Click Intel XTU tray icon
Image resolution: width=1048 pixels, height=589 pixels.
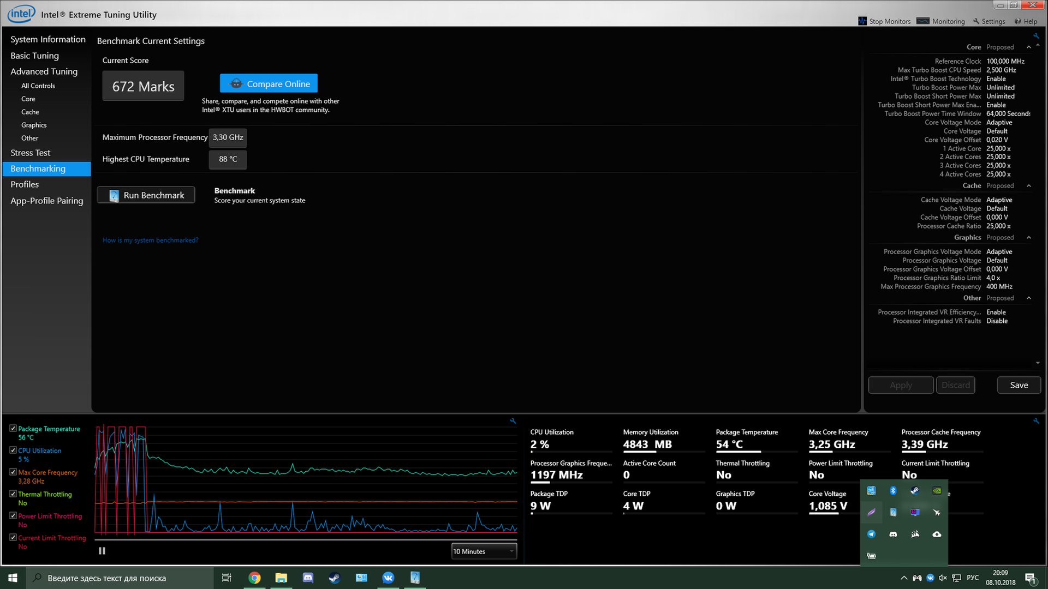(894, 513)
